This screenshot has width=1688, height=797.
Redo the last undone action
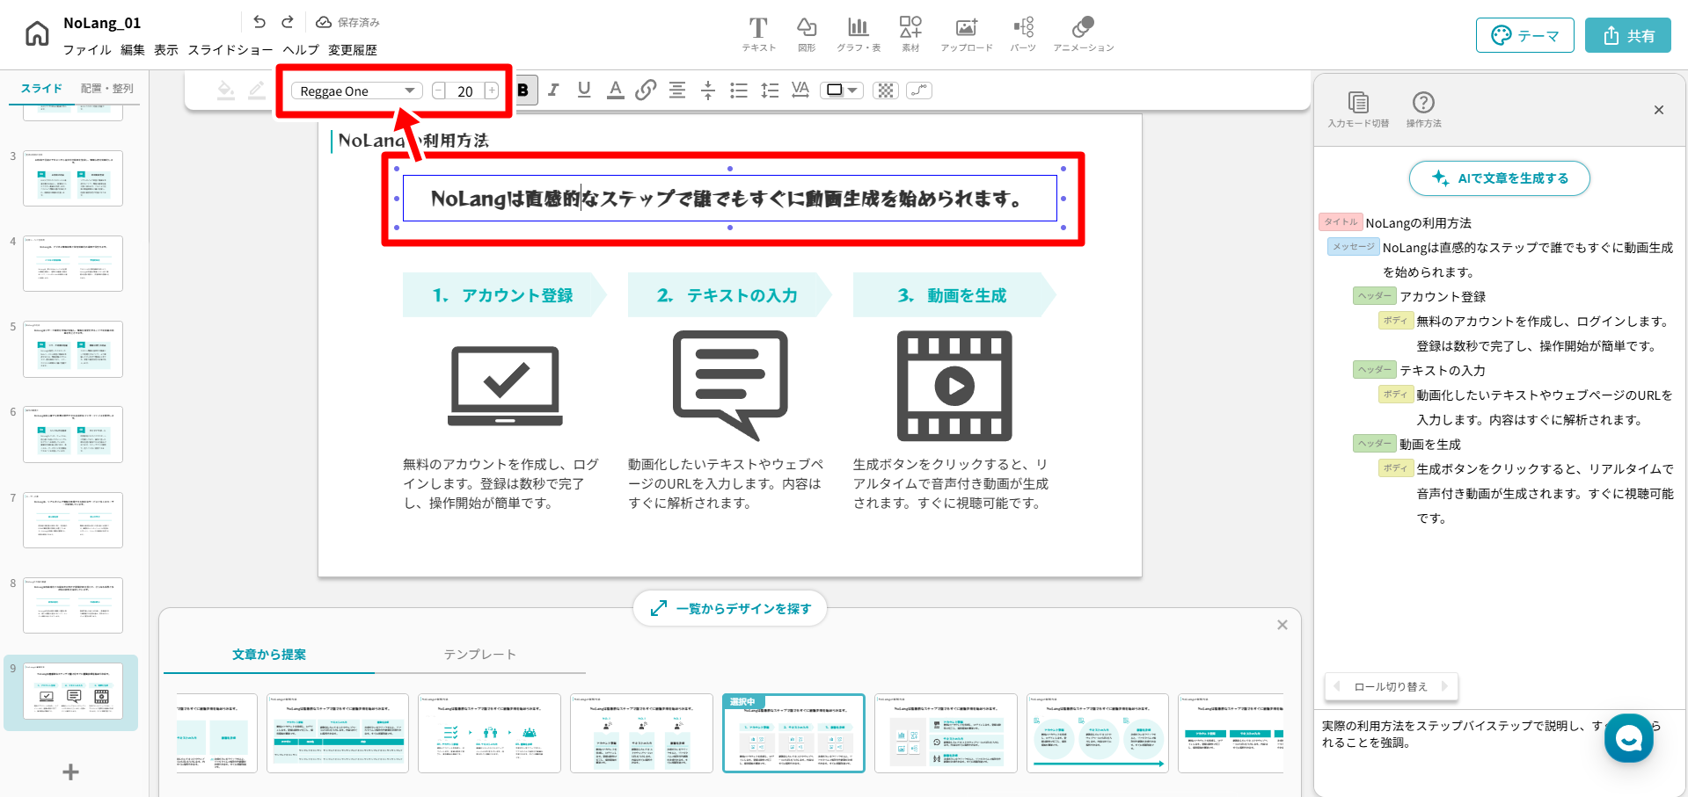coord(288,22)
